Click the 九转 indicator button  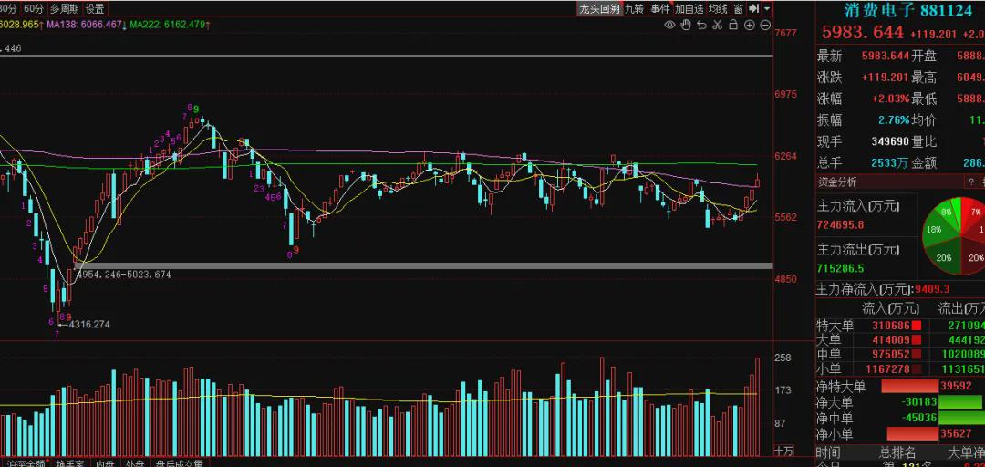pyautogui.click(x=635, y=9)
